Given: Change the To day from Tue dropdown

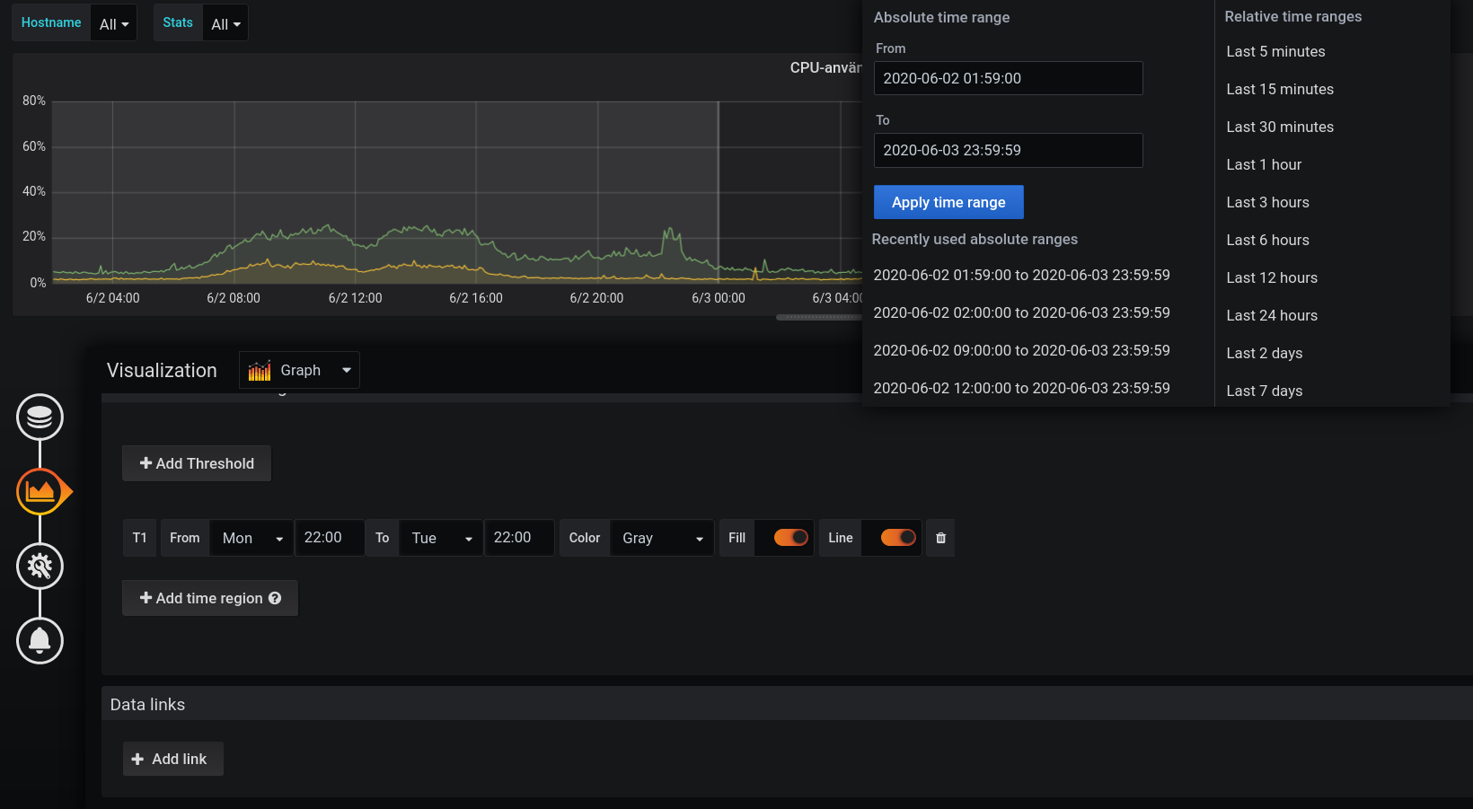Looking at the screenshot, I should [440, 538].
